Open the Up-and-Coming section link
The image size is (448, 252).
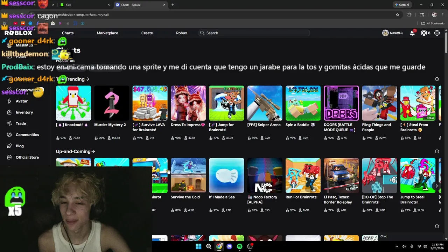[75, 152]
